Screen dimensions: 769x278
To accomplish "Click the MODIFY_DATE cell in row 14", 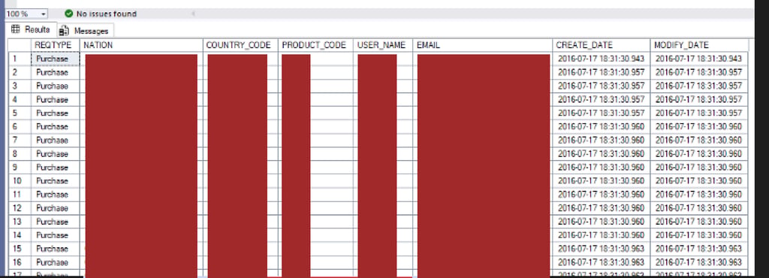I will pos(699,235).
